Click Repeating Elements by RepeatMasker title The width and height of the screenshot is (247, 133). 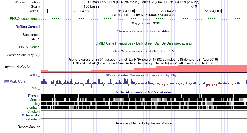pos(144,123)
